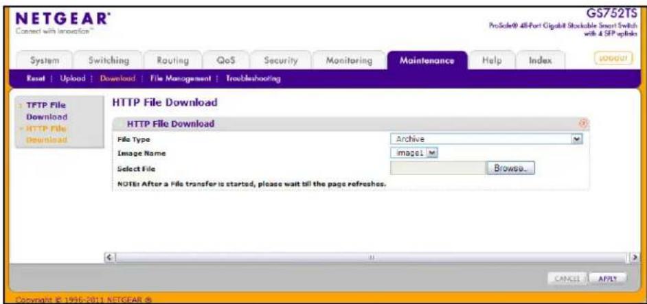This screenshot has width=647, height=304.
Task: Select the Maintenance tab
Action: [427, 60]
